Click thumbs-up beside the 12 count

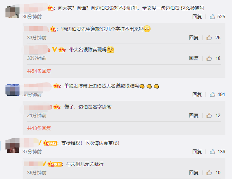click(x=209, y=115)
